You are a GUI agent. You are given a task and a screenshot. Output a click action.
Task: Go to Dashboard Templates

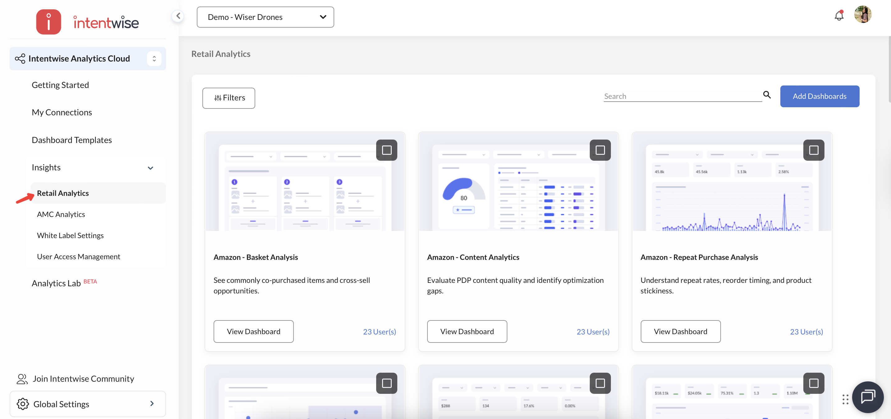pyautogui.click(x=72, y=140)
